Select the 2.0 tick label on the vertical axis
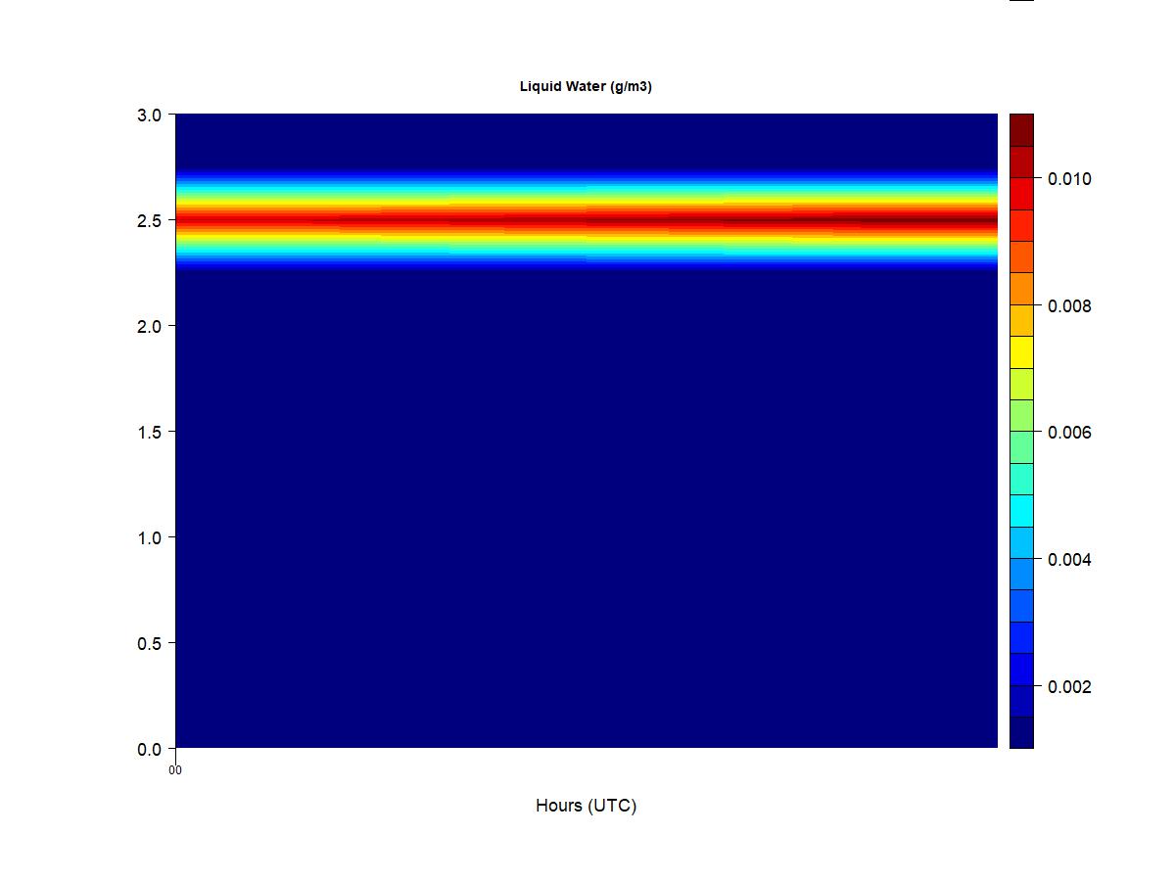 coord(149,326)
